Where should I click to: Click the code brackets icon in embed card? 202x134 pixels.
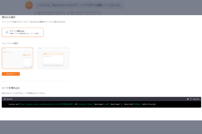tap(7, 32)
